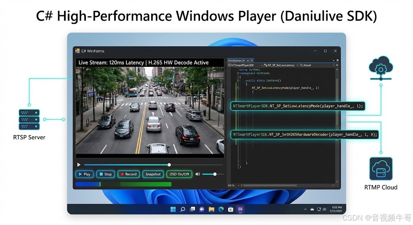Image resolution: width=413 pixels, height=225 pixels.
Task: Click the Live Stream latency status text
Action: (x=144, y=62)
